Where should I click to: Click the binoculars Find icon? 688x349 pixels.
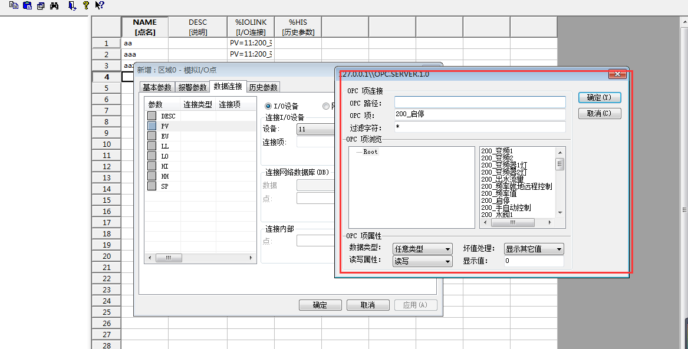coord(54,6)
